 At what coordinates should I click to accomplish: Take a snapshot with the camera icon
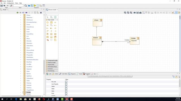140,13
